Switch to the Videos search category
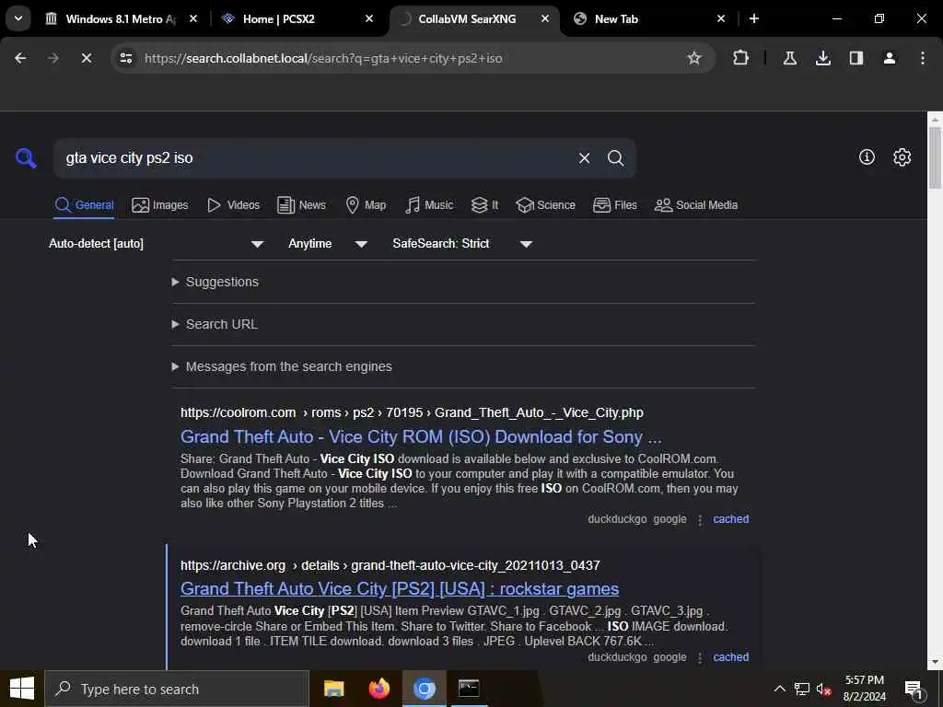Screen dimensions: 943x707 click(233, 205)
